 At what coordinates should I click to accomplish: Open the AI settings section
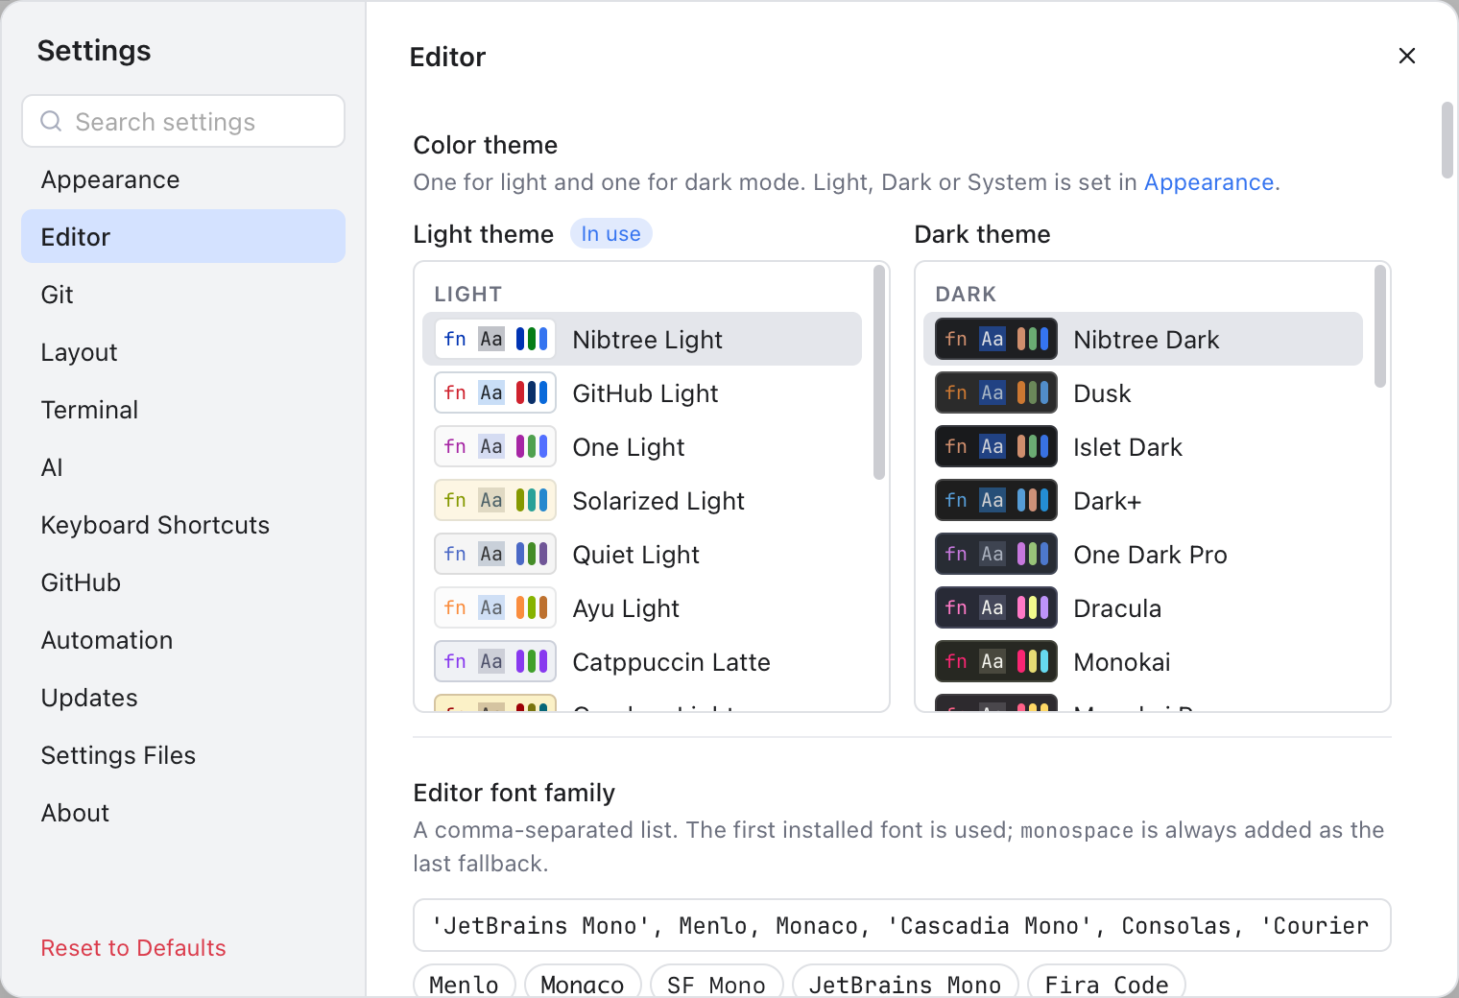(x=183, y=467)
